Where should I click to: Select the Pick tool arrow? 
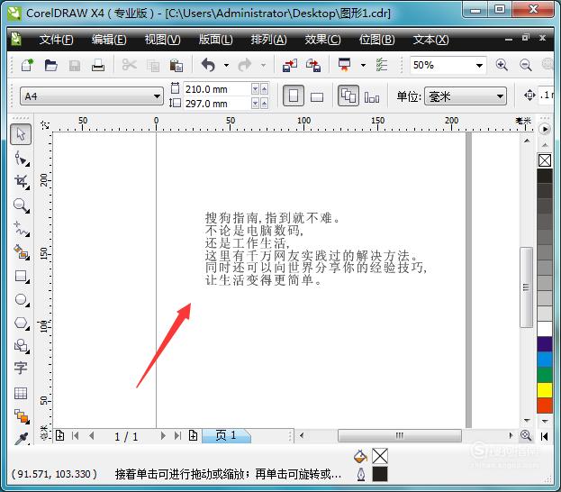(x=21, y=134)
